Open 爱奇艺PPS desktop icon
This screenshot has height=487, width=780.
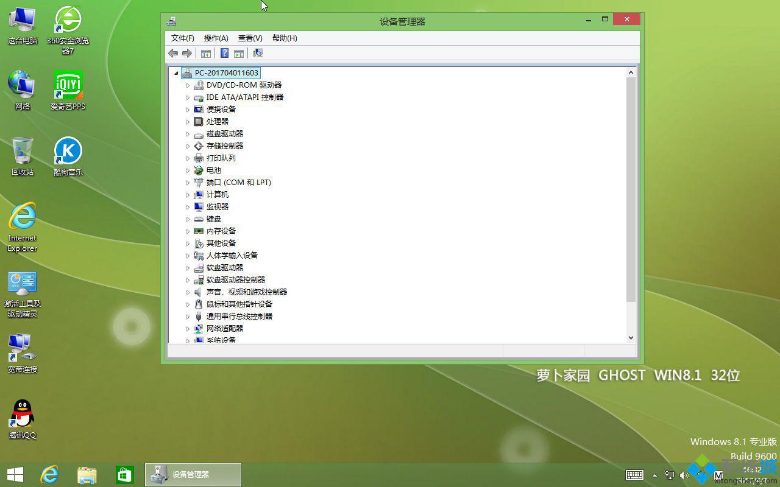(x=68, y=90)
